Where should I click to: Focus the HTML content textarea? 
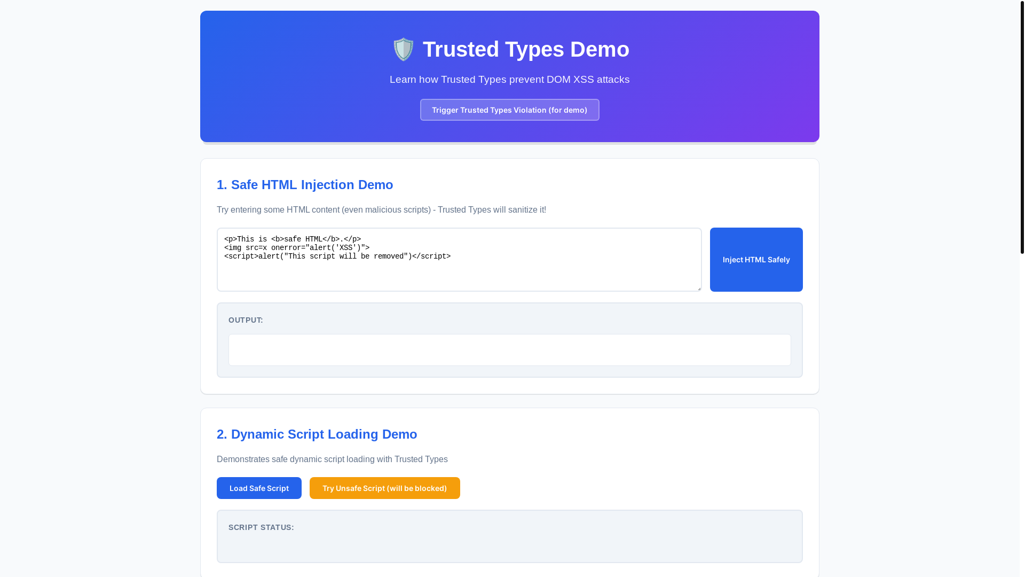459,260
